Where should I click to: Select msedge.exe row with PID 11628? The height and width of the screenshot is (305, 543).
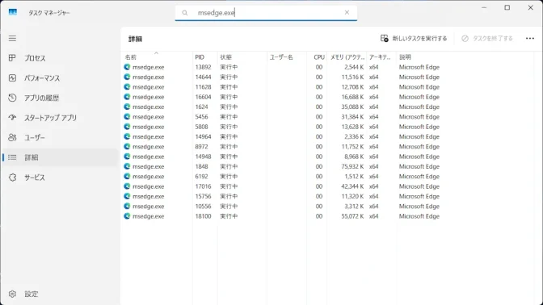[327, 87]
